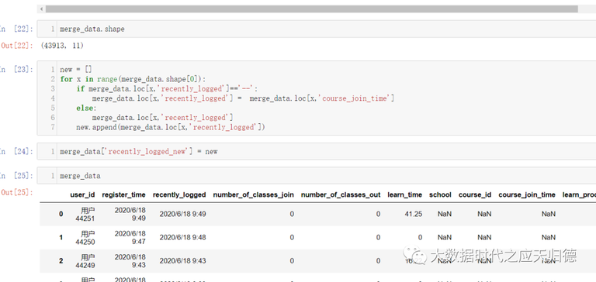This screenshot has height=282, width=596.
Task: Click the course_join_time column header
Action: tap(527, 194)
